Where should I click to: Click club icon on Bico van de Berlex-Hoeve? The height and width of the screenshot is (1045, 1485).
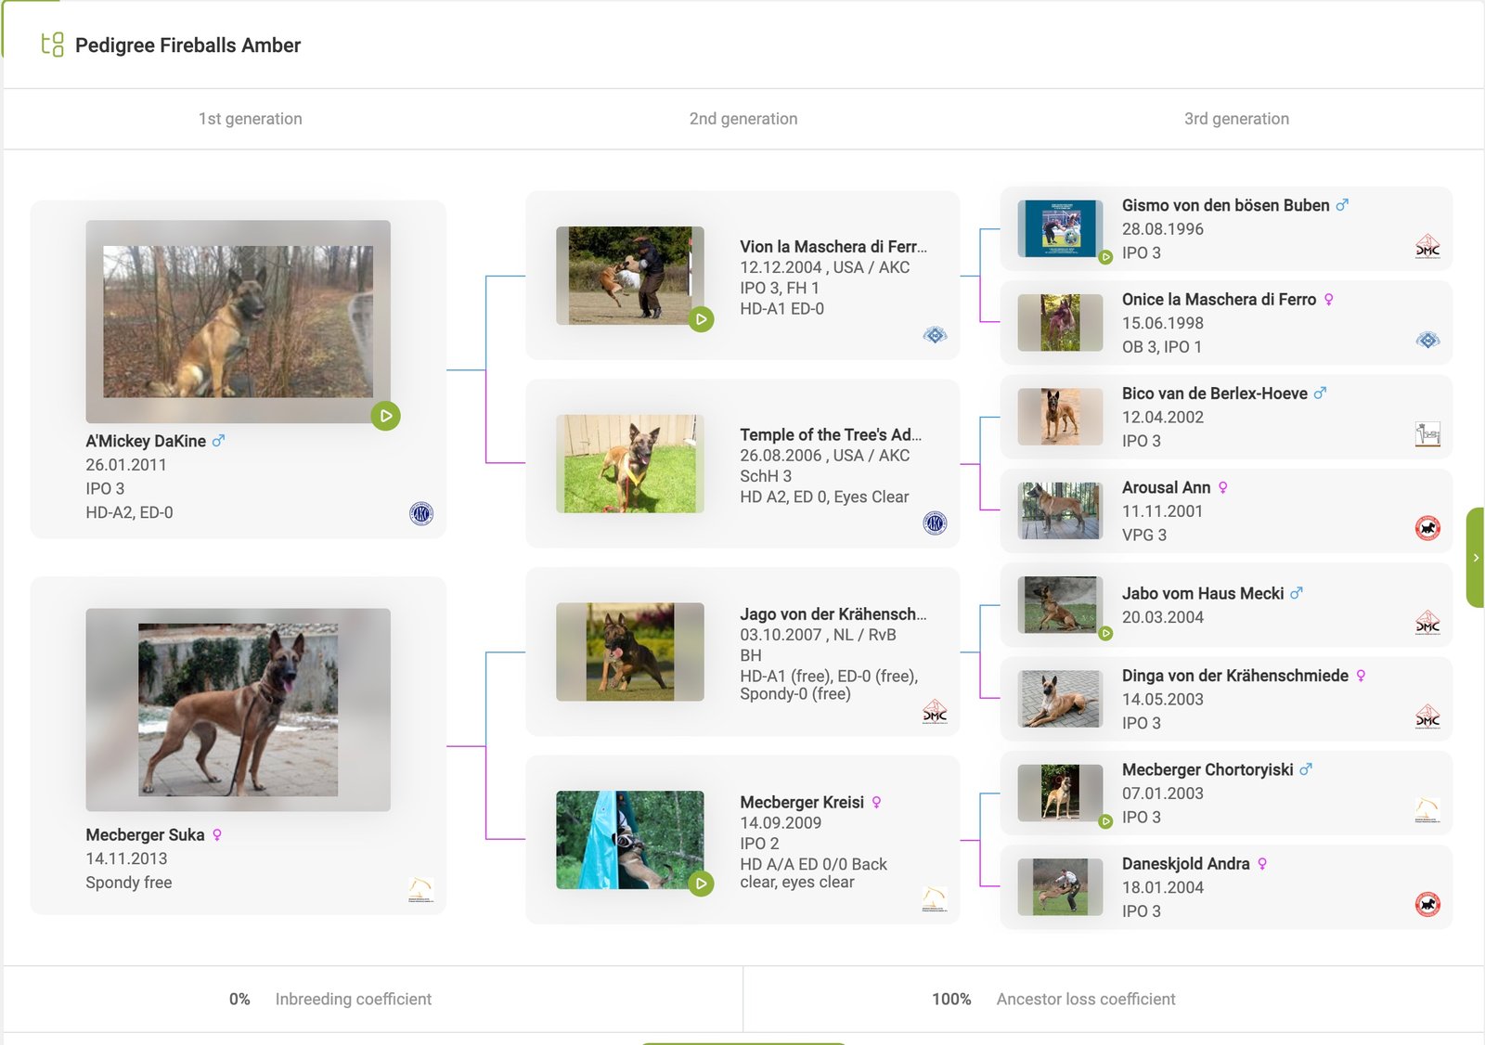[x=1427, y=433]
